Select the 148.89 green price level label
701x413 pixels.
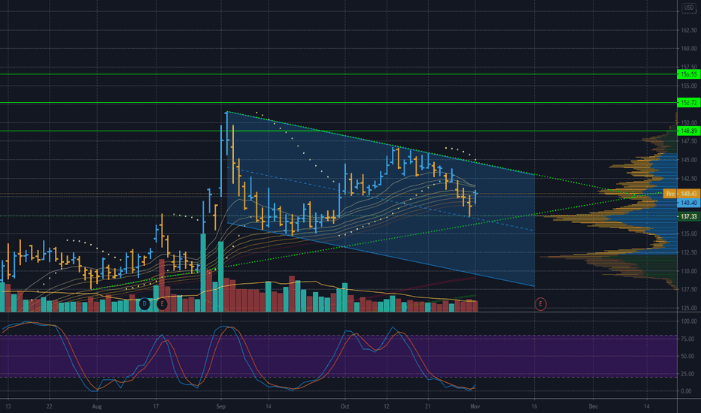coord(689,131)
